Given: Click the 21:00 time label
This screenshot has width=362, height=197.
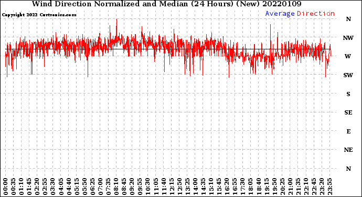Looking at the screenshot, I should tap(290, 186).
